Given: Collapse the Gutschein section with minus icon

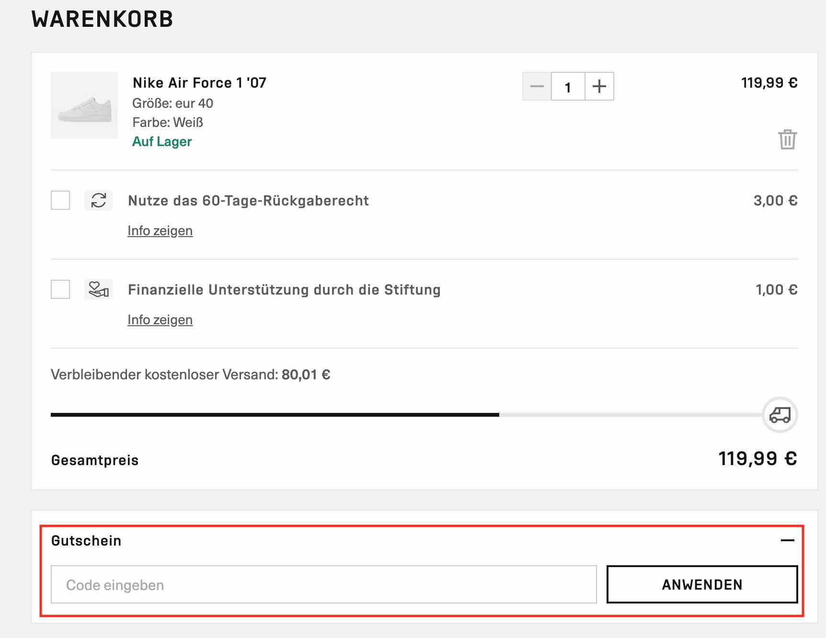Looking at the screenshot, I should 787,540.
